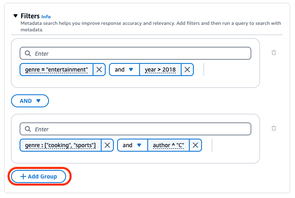Image resolution: width=295 pixels, height=198 pixels.
Task: Delete the second filter group with trash icon
Action: [x=274, y=128]
